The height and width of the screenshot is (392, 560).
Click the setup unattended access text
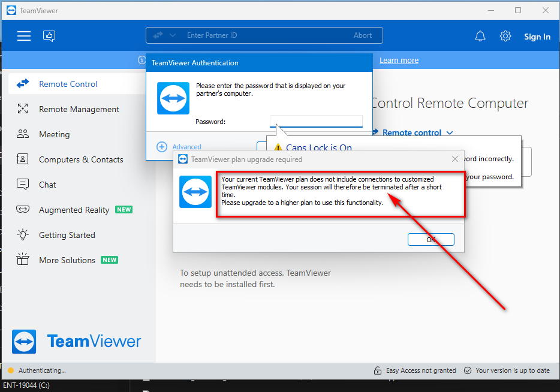pos(255,279)
